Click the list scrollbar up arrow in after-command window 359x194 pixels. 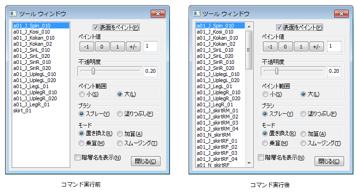[249, 26]
